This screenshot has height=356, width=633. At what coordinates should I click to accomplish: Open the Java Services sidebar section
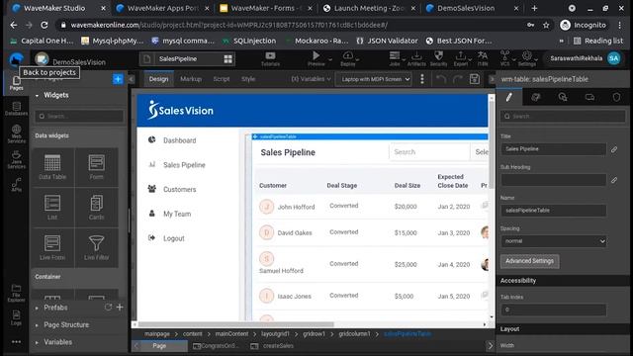pyautogui.click(x=16, y=159)
